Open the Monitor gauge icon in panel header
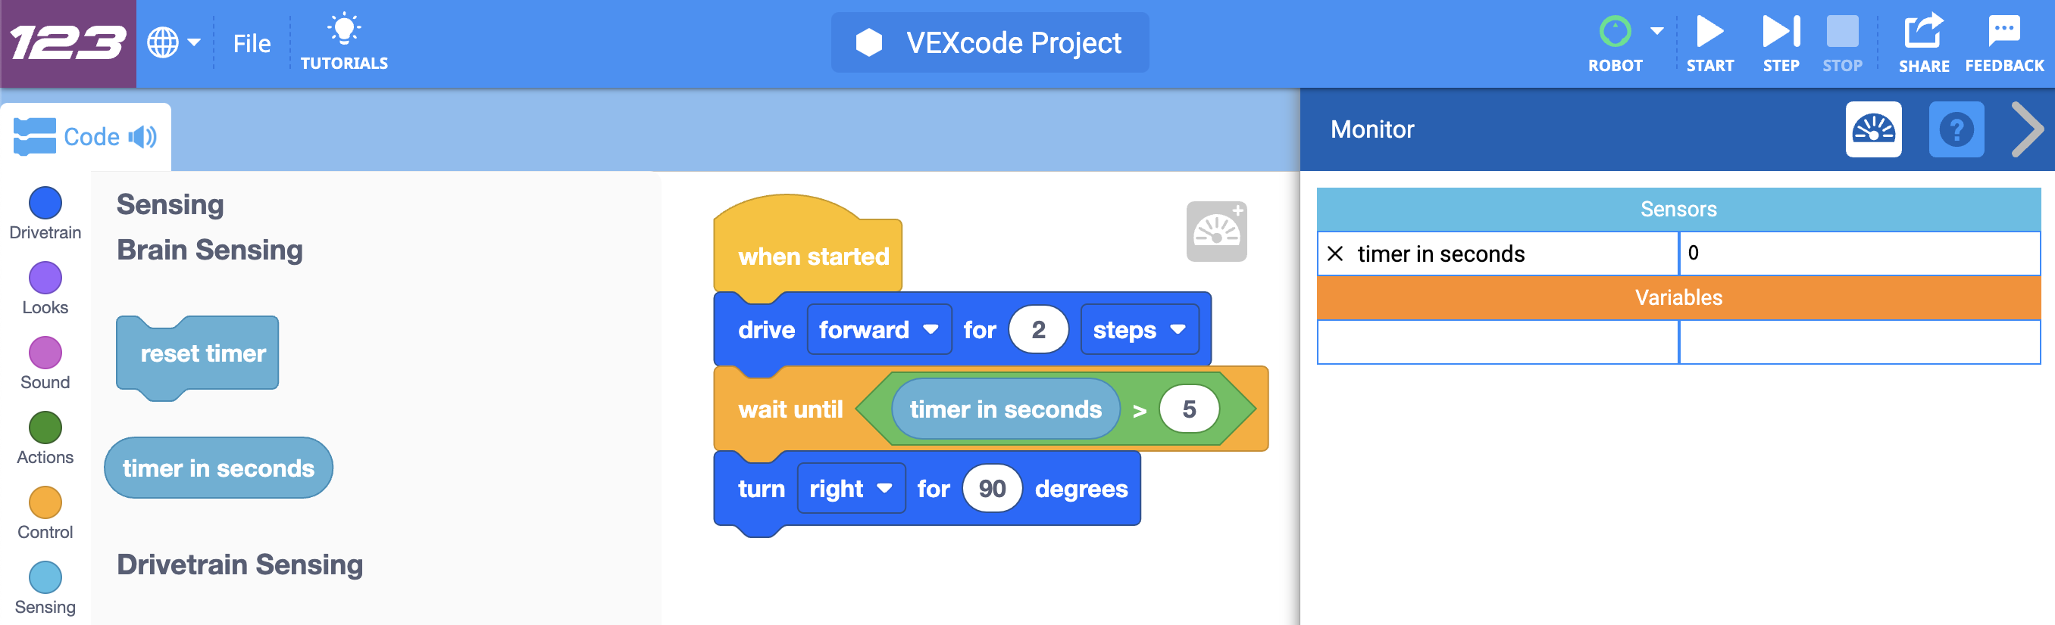This screenshot has width=2055, height=625. point(1873,129)
